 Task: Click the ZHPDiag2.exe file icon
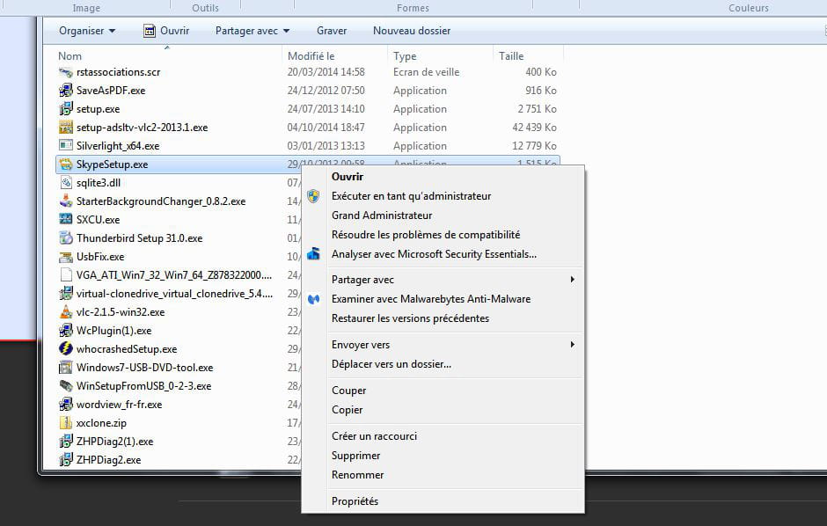click(66, 460)
